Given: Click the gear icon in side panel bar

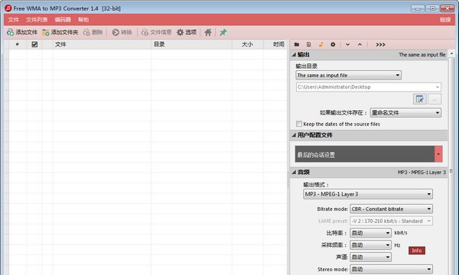Looking at the screenshot, I should 333,44.
